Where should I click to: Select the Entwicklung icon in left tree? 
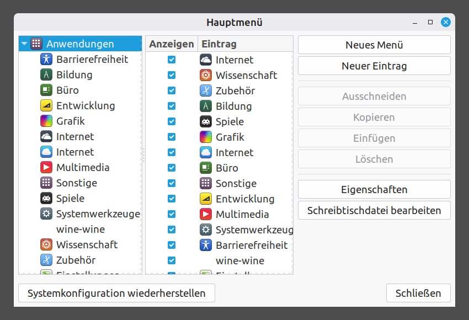coord(46,106)
